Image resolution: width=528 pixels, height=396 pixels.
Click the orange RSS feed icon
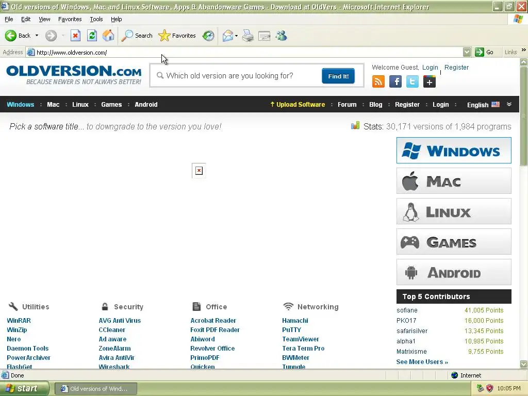tap(378, 81)
